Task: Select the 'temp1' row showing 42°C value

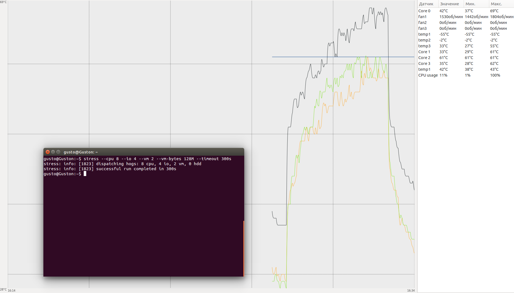Action: (x=466, y=69)
